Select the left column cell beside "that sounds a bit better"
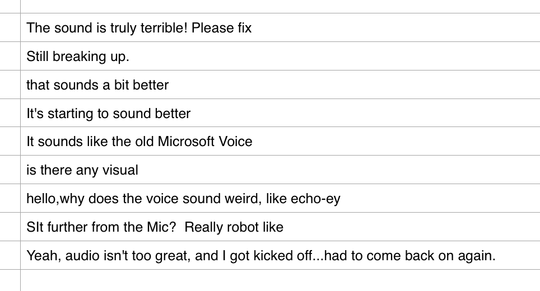 (10, 85)
